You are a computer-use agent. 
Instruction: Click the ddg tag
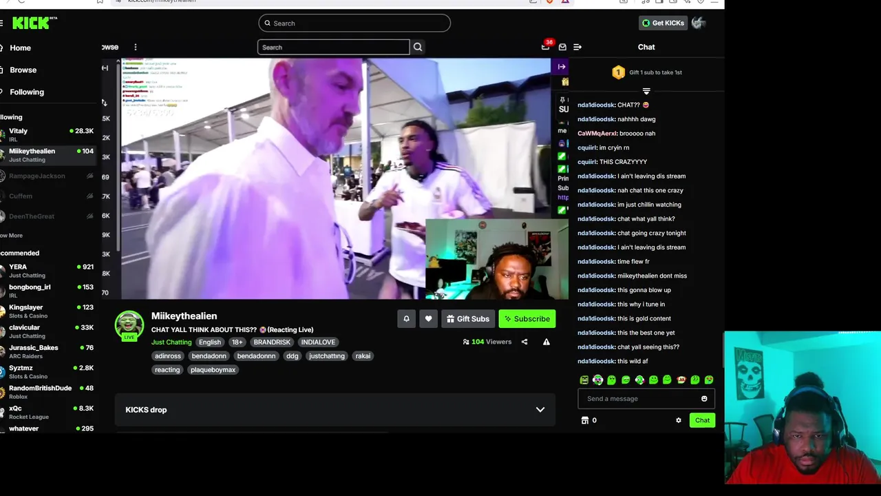(x=293, y=356)
